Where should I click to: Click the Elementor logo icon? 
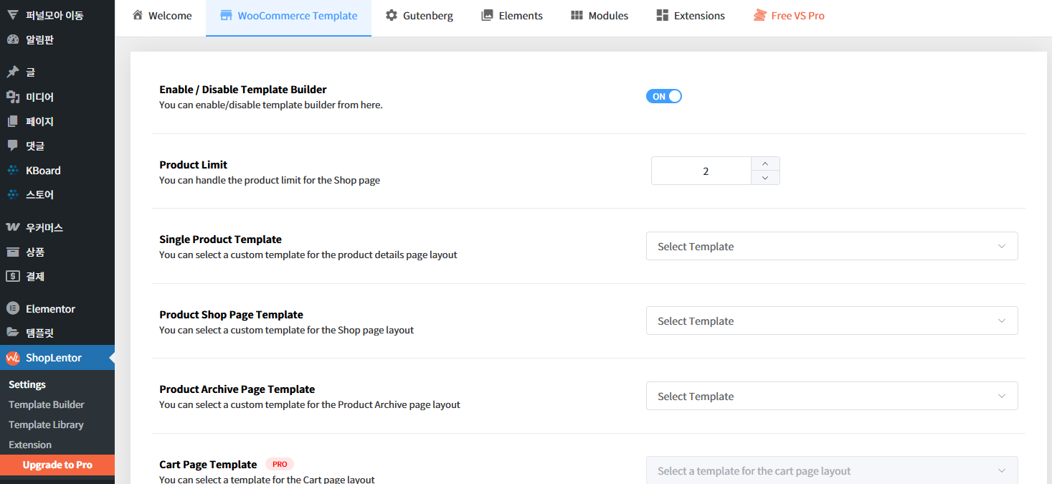(12, 308)
